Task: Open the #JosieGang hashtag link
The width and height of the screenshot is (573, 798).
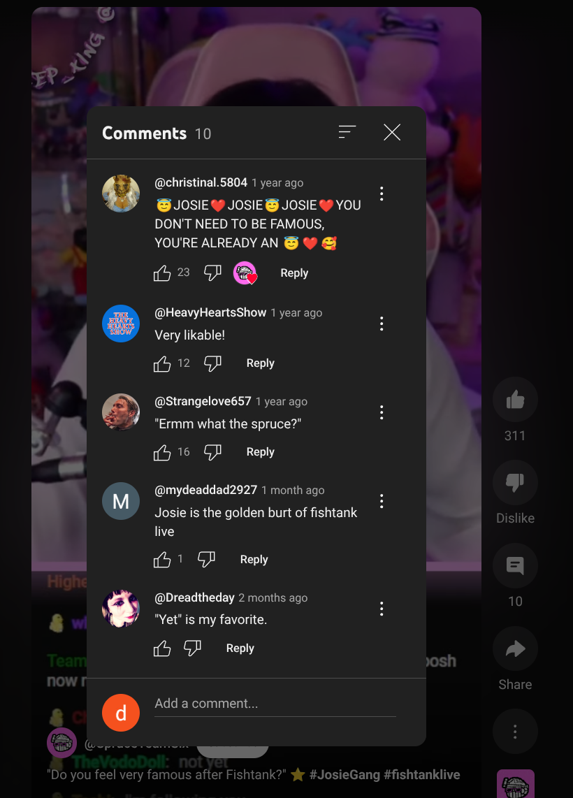Action: 344,775
